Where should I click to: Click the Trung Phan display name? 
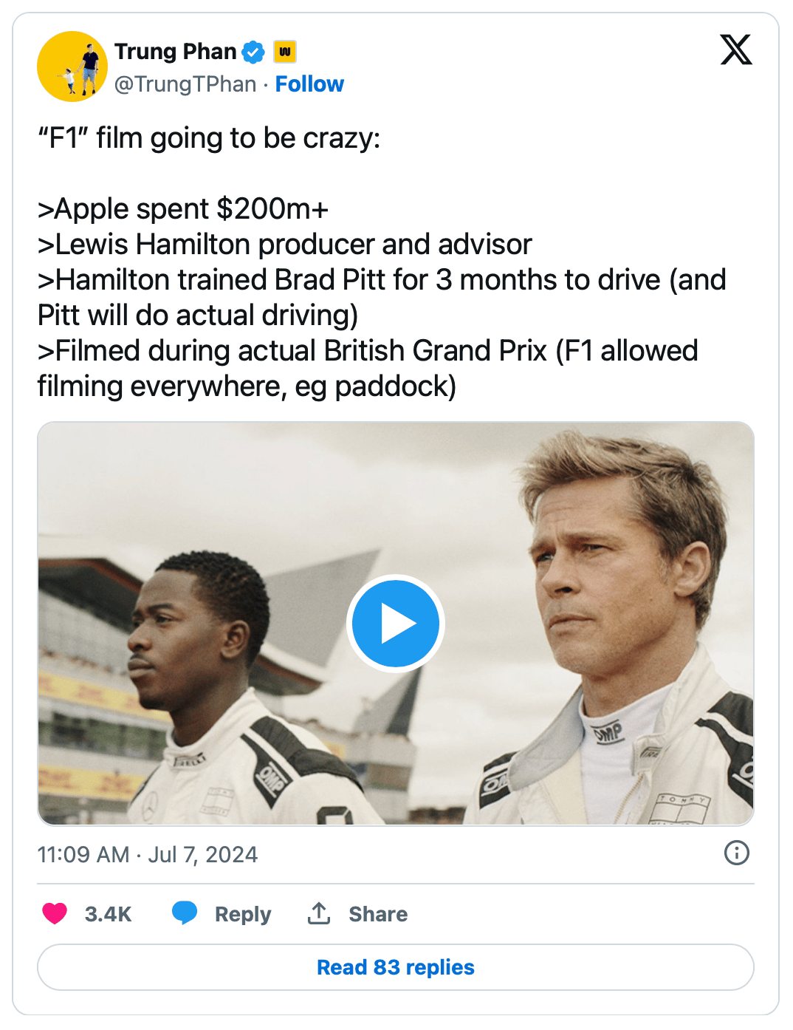(x=175, y=52)
